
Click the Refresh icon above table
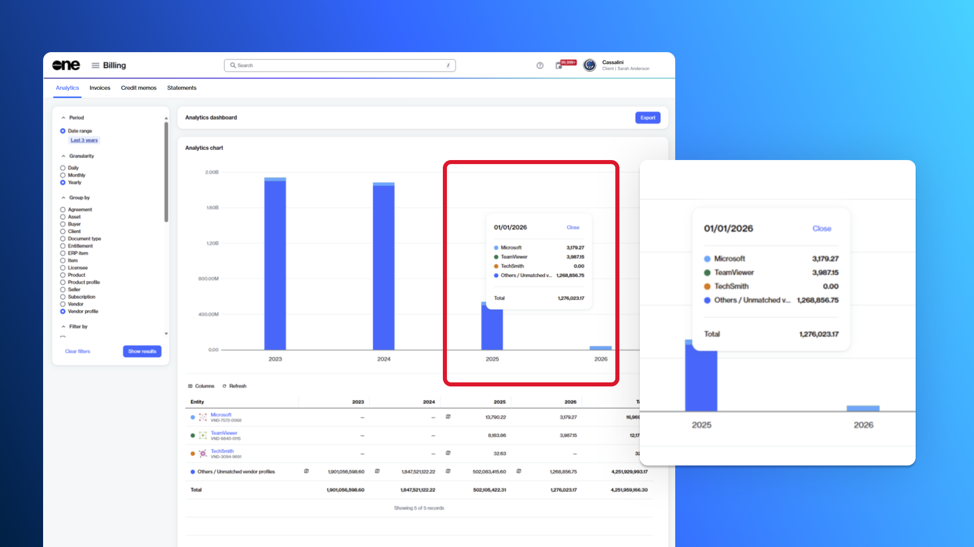click(224, 386)
